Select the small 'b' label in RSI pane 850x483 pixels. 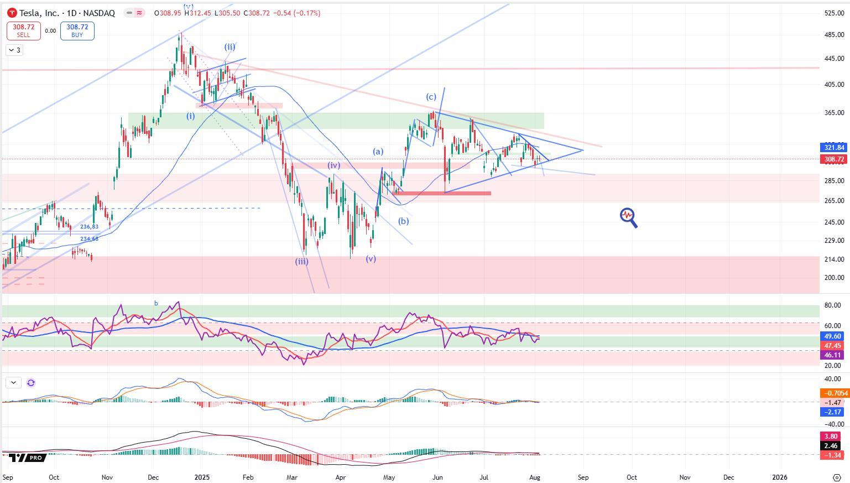pos(156,303)
